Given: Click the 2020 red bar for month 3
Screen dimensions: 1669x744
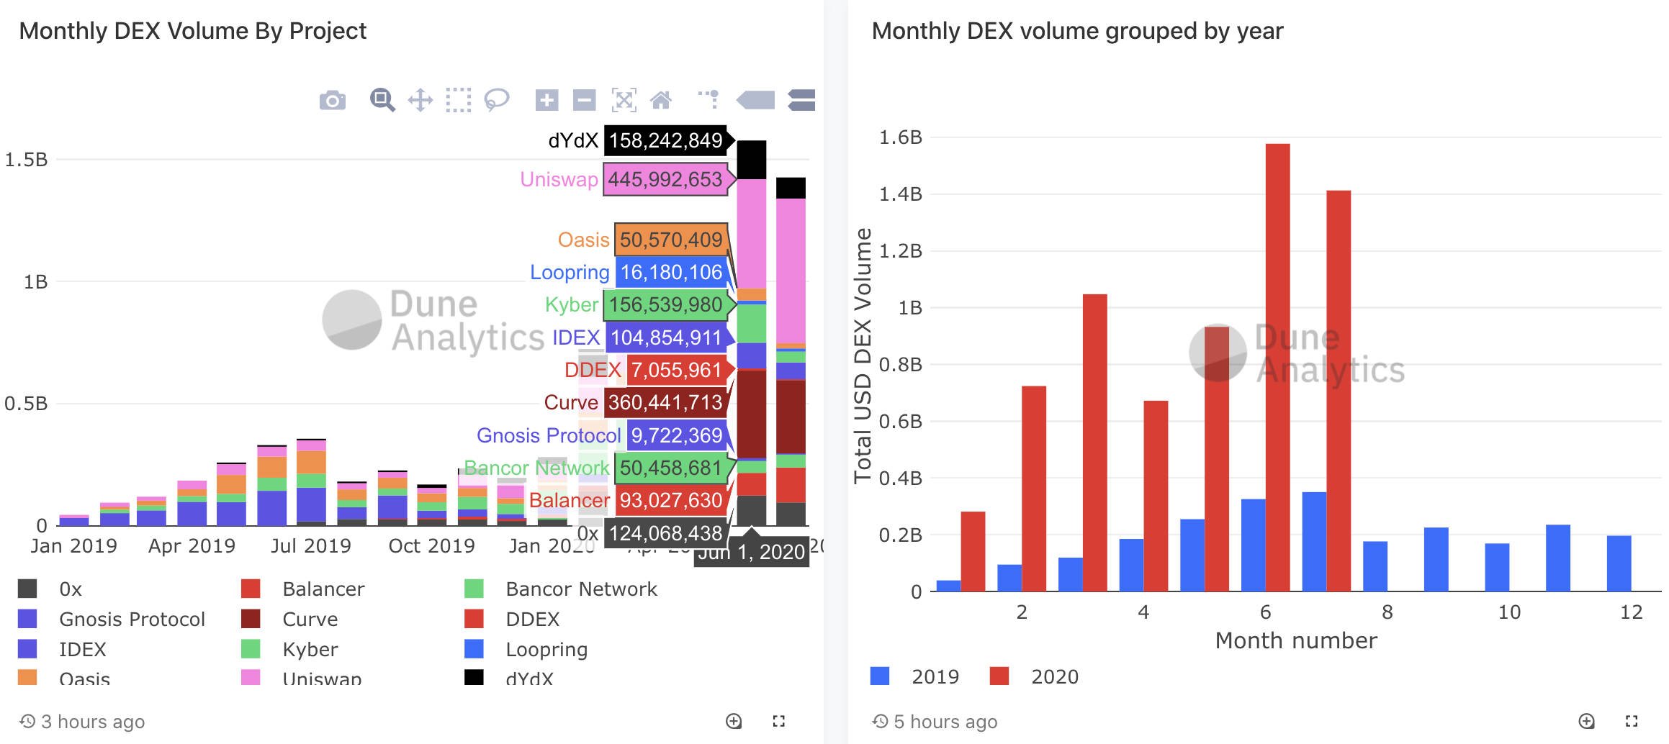Looking at the screenshot, I should pos(1095,443).
